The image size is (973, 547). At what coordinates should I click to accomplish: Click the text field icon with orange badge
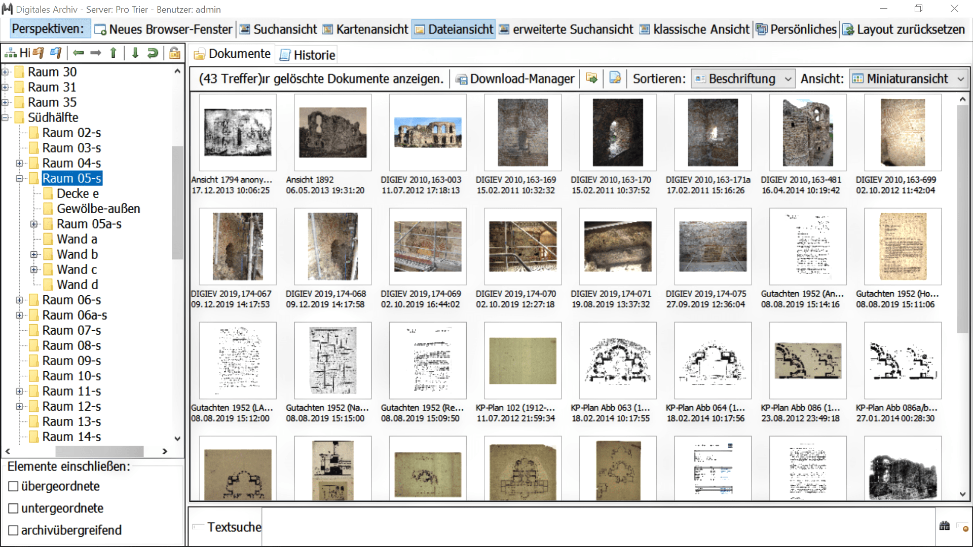click(x=962, y=527)
